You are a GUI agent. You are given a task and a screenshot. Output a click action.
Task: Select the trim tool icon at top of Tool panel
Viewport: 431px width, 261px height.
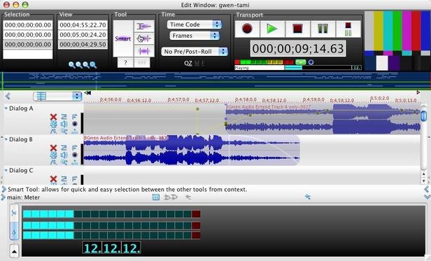coord(144,27)
